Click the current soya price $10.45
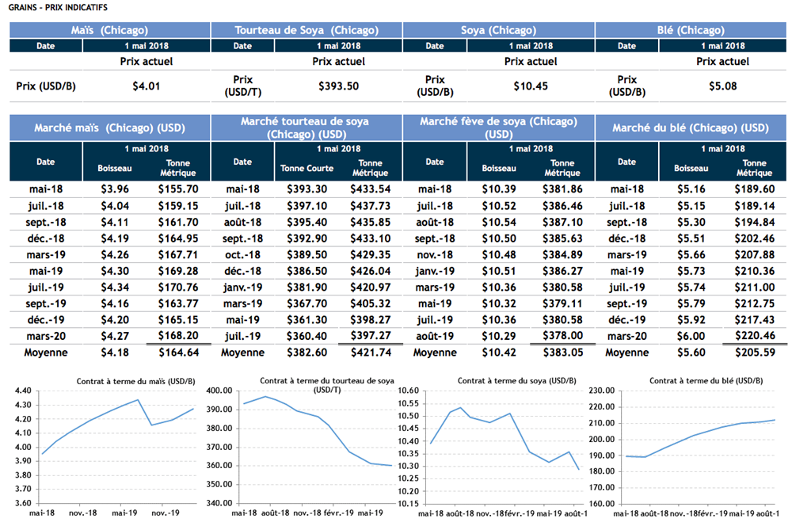This screenshot has width=811, height=526. [x=530, y=86]
